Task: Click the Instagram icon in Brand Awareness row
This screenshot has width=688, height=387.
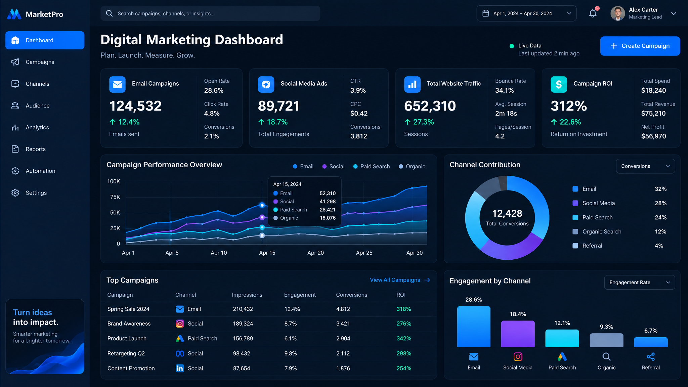Action: click(x=180, y=324)
